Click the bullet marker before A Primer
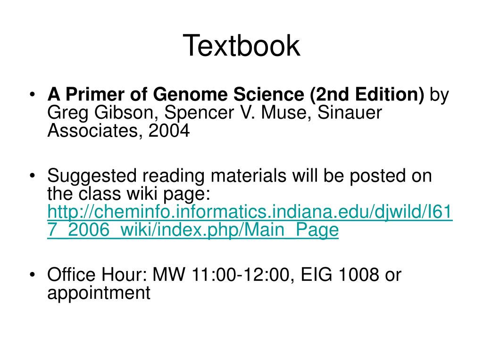The height and width of the screenshot is (362, 483). click(33, 94)
